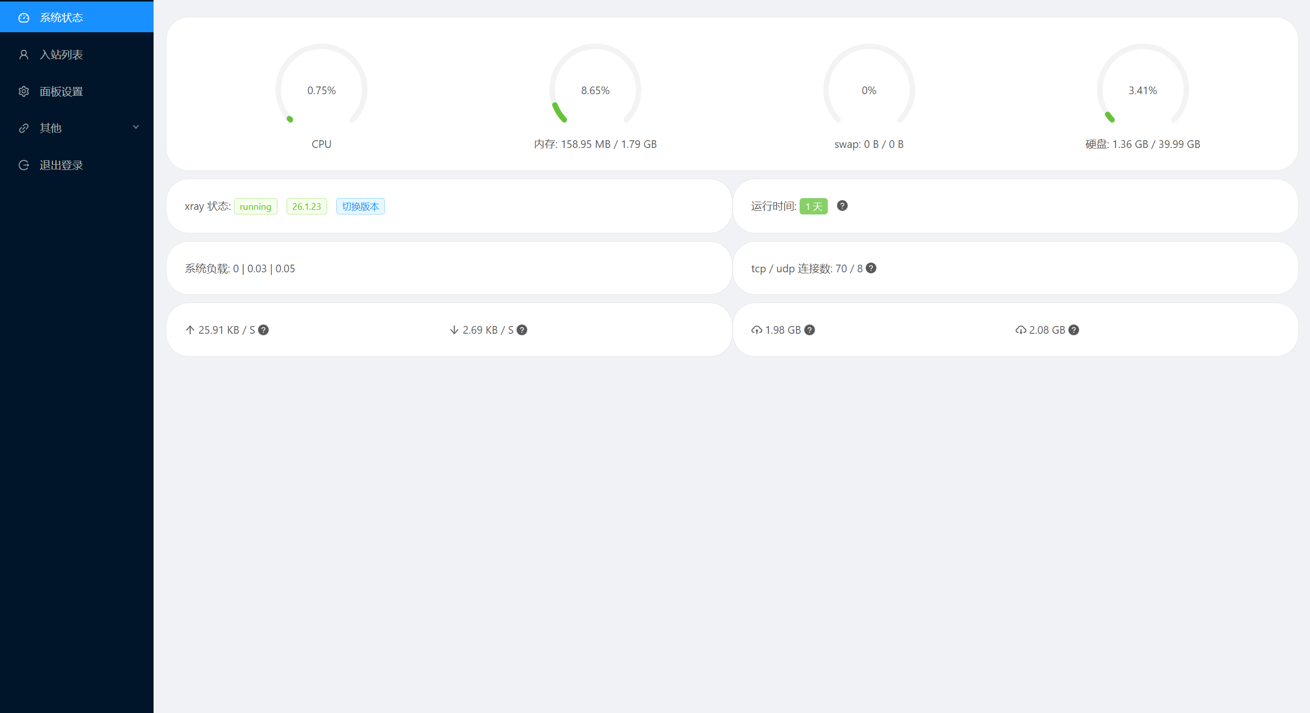Click help icon next to 2.08 GB download total

coord(1073,330)
